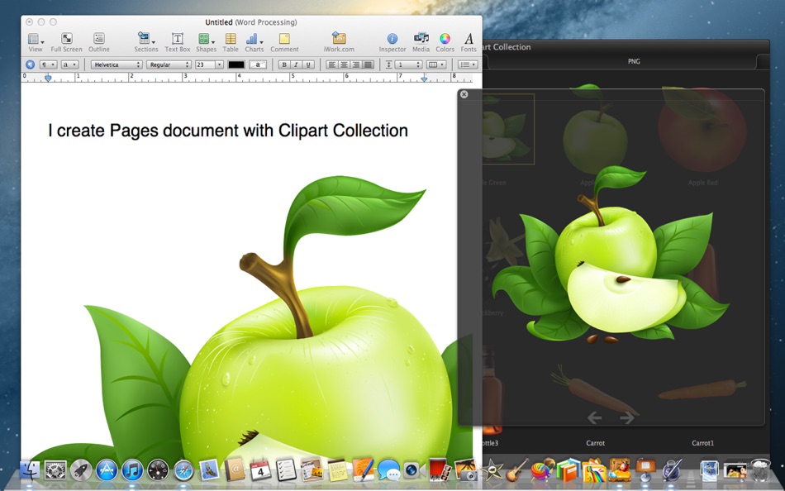This screenshot has height=491, width=785.
Task: Select the Carrot clipart label
Action: (x=595, y=443)
